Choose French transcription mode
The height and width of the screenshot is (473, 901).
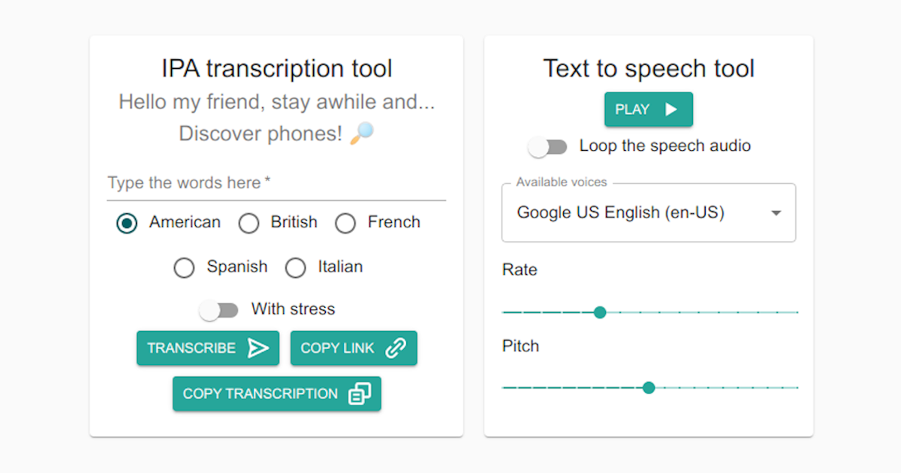pyautogui.click(x=345, y=223)
